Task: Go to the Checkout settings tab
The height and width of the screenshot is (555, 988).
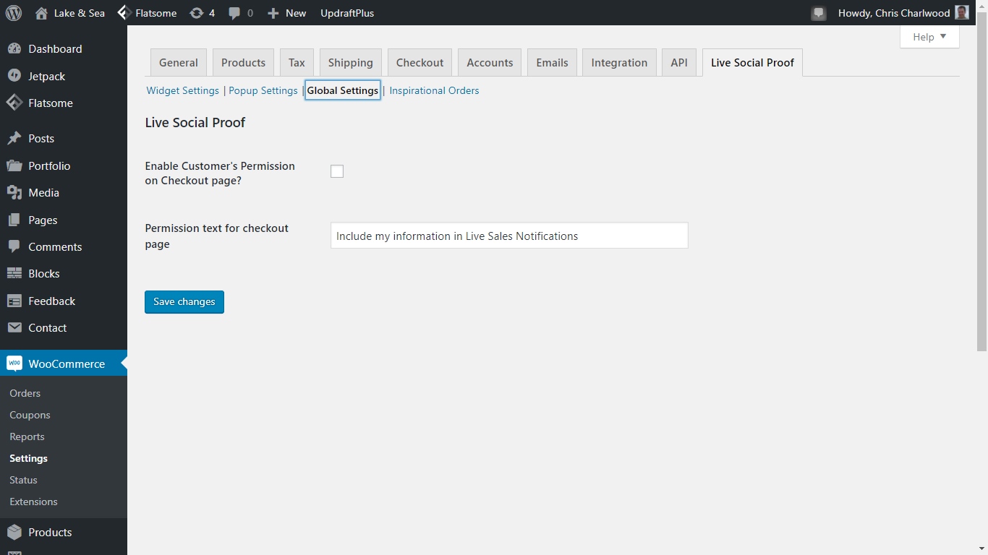Action: 420,63
